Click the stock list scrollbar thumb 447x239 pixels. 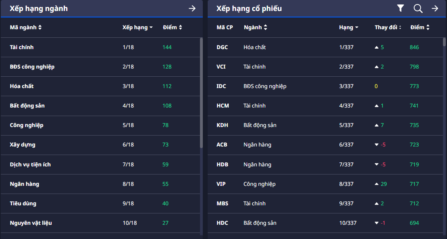[444, 42]
